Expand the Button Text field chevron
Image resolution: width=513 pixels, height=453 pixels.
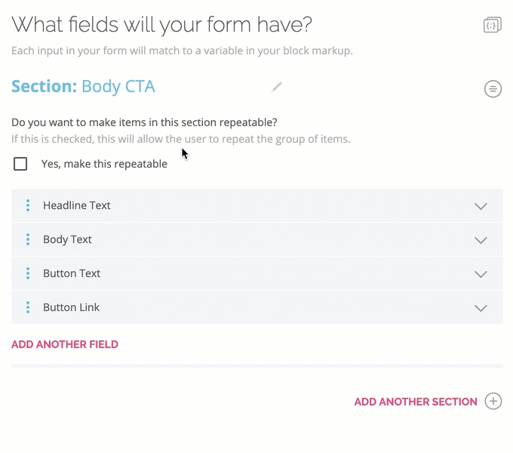point(481,274)
